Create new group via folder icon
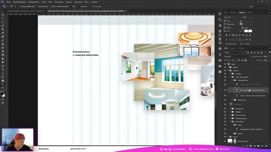This screenshot has width=271, height=152. point(258,146)
